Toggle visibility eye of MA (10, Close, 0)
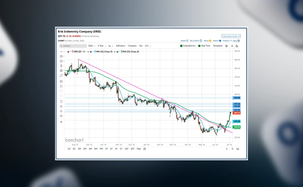The image size is (303, 187). click(x=91, y=52)
